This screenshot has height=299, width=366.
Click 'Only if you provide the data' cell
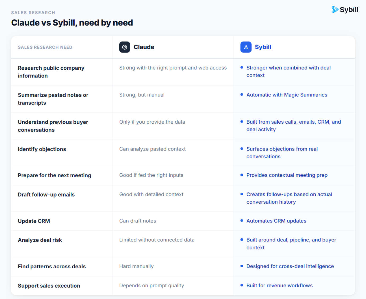(152, 122)
